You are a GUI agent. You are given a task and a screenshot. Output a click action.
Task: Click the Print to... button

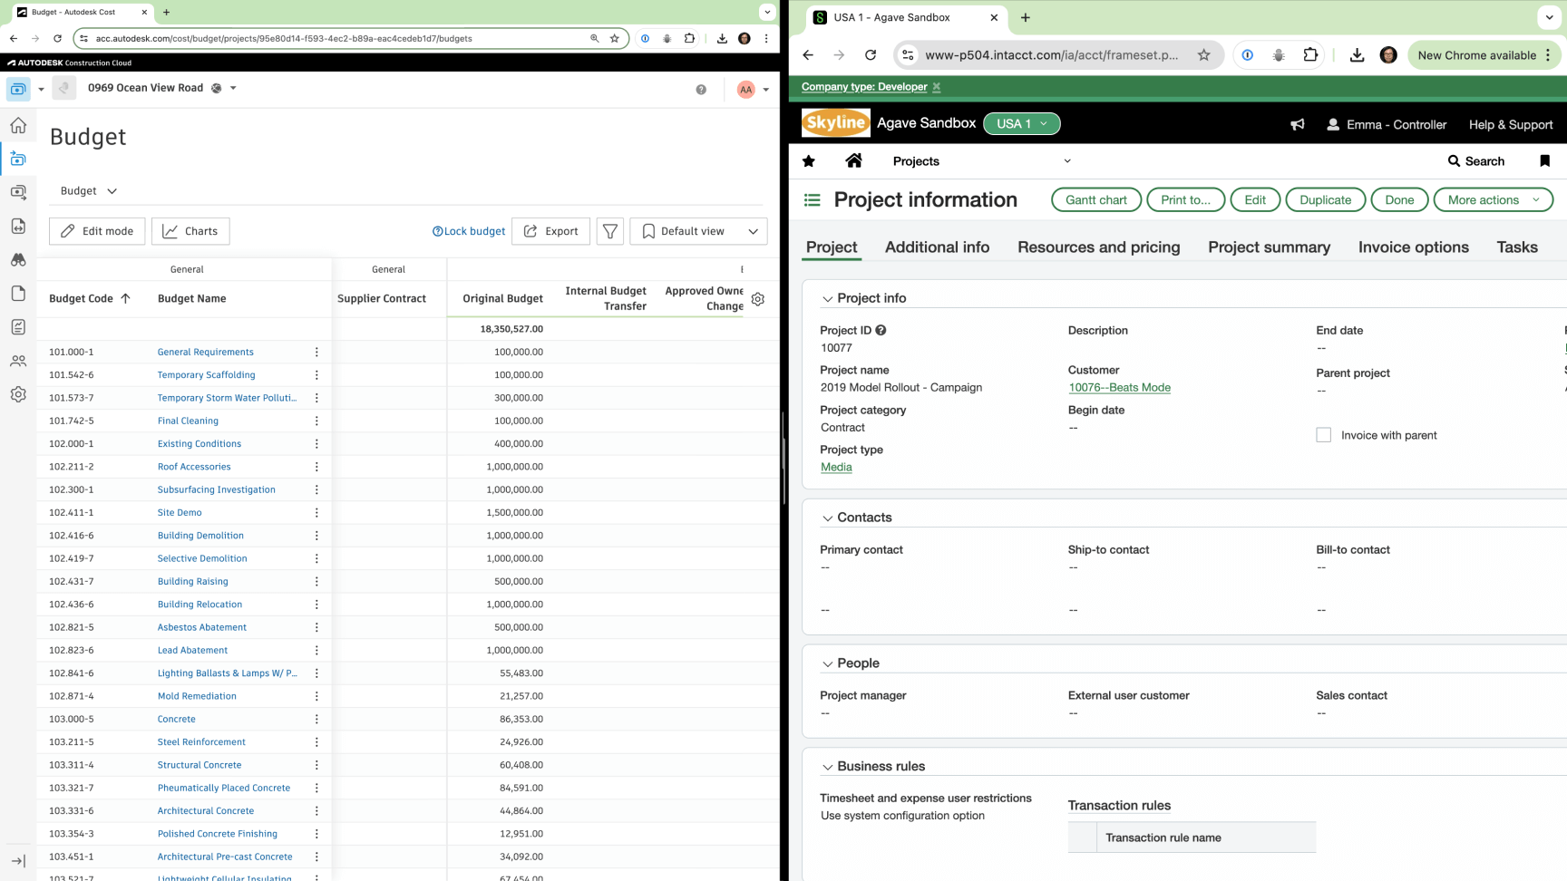click(x=1185, y=200)
